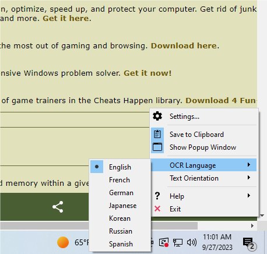Click the Save to Clipboard icon
The image size is (267, 254).
coord(157,134)
